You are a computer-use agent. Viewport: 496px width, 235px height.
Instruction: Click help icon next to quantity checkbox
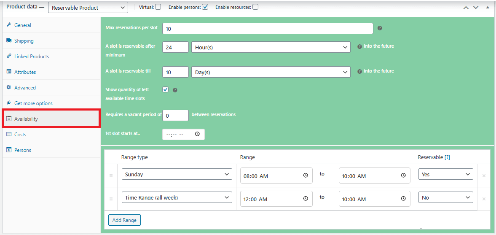click(175, 90)
